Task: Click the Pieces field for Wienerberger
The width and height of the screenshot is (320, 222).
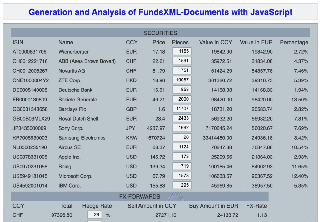Action: [x=182, y=51]
